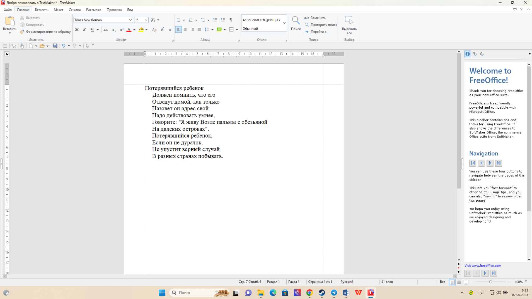Click the zoom slider in status bar
The width and height of the screenshot is (532, 299).
[x=490, y=282]
